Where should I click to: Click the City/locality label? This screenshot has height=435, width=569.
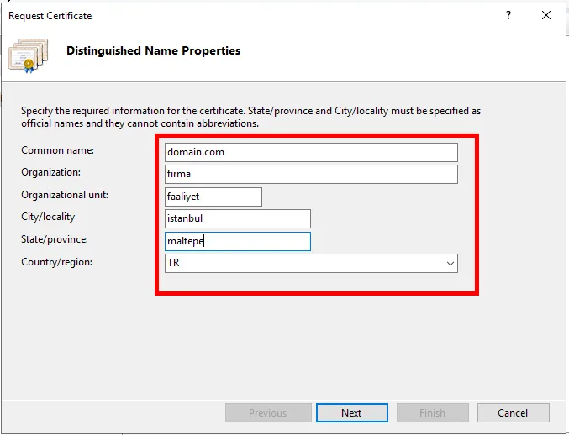pos(48,217)
